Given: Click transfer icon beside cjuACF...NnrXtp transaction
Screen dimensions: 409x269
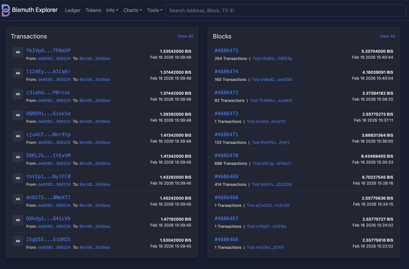Looking at the screenshot, I should (x=18, y=136).
